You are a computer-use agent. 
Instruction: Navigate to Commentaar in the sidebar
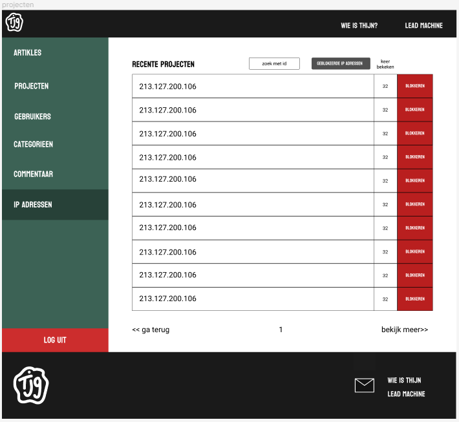[34, 174]
